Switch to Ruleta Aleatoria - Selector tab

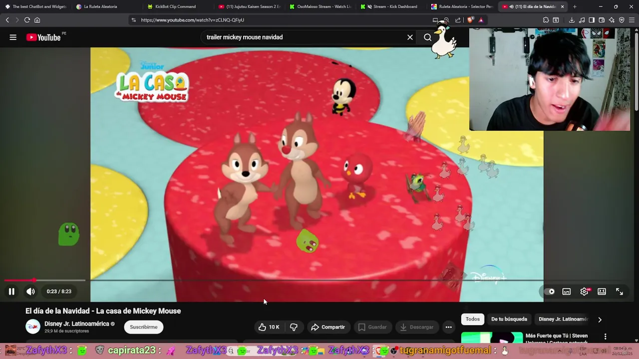coord(462,6)
